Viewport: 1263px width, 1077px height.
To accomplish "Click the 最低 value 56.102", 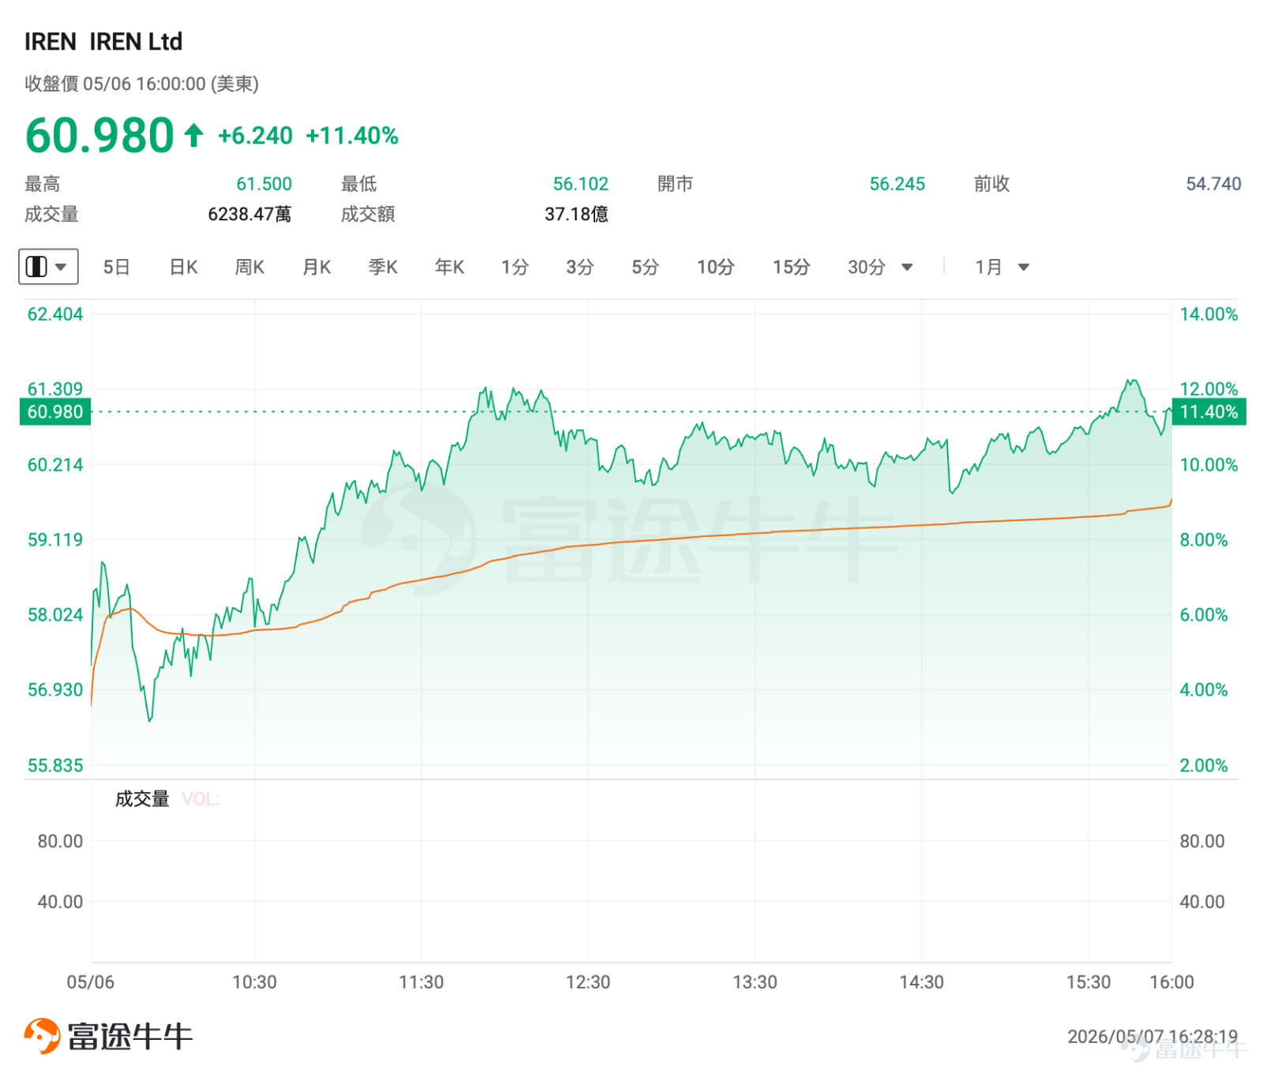I will [581, 184].
